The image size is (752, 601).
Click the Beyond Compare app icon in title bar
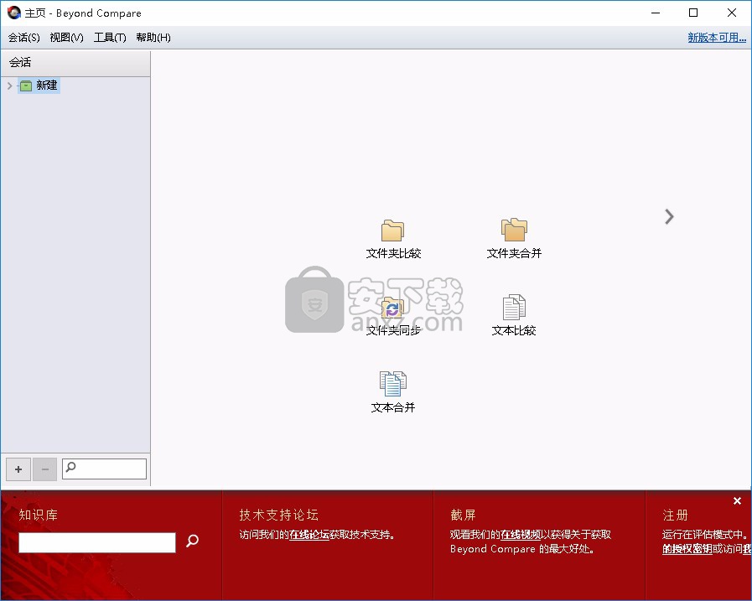pyautogui.click(x=14, y=13)
